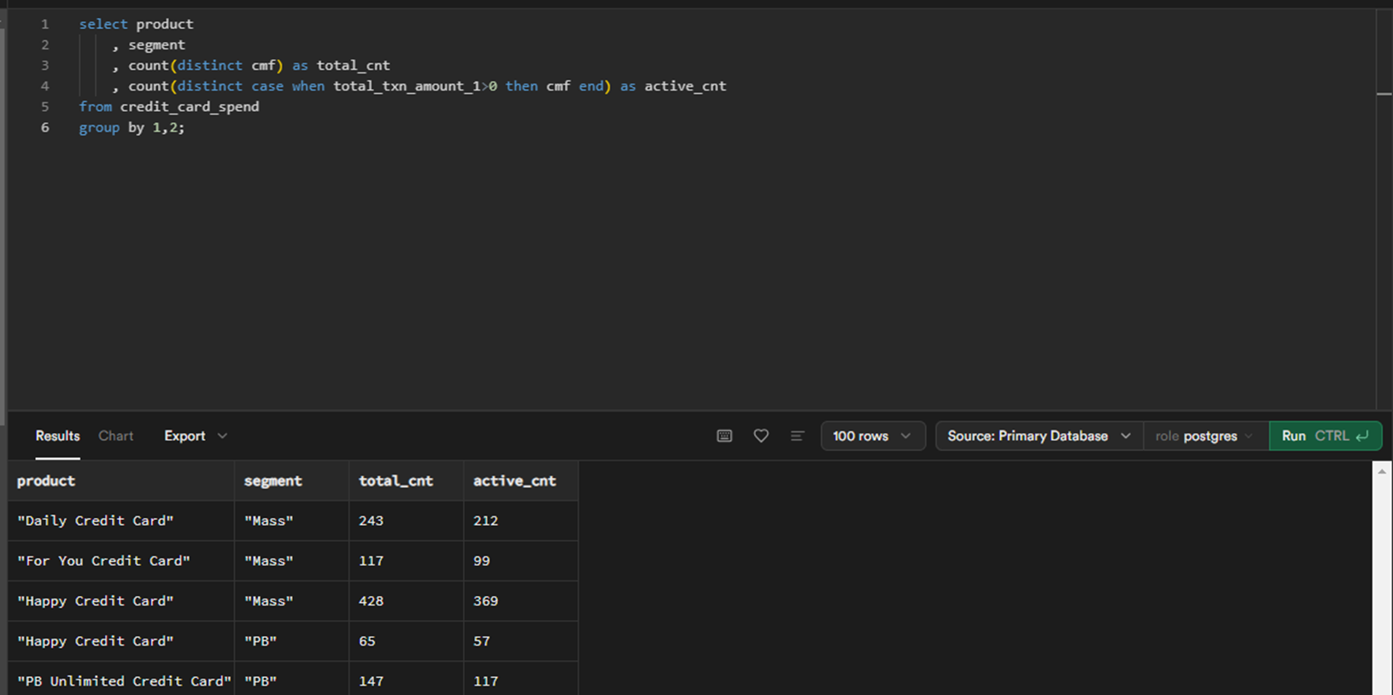Click active_cnt value 99
The height and width of the screenshot is (695, 1393).
tap(520, 561)
